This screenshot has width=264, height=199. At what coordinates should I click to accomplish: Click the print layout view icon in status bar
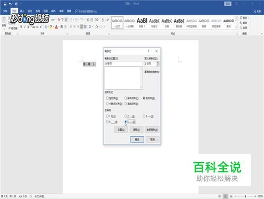point(225,196)
